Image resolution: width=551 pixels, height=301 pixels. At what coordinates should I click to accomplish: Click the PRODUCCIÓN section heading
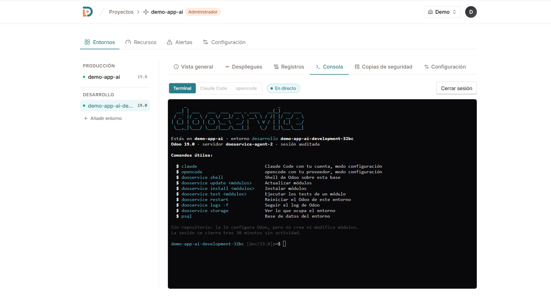tap(99, 66)
